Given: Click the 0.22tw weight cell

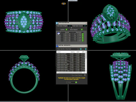Looking at the screenshot, I should coord(79,34).
